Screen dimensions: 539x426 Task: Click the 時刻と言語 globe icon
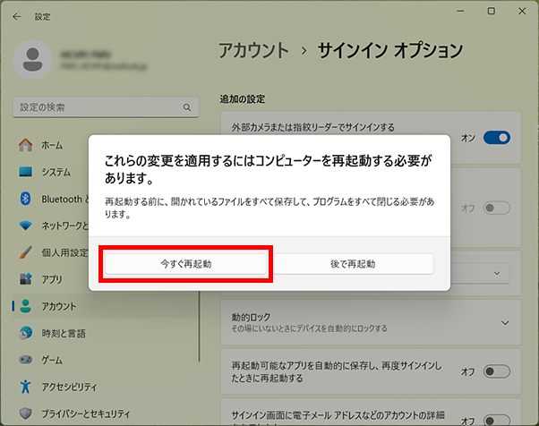click(x=25, y=333)
